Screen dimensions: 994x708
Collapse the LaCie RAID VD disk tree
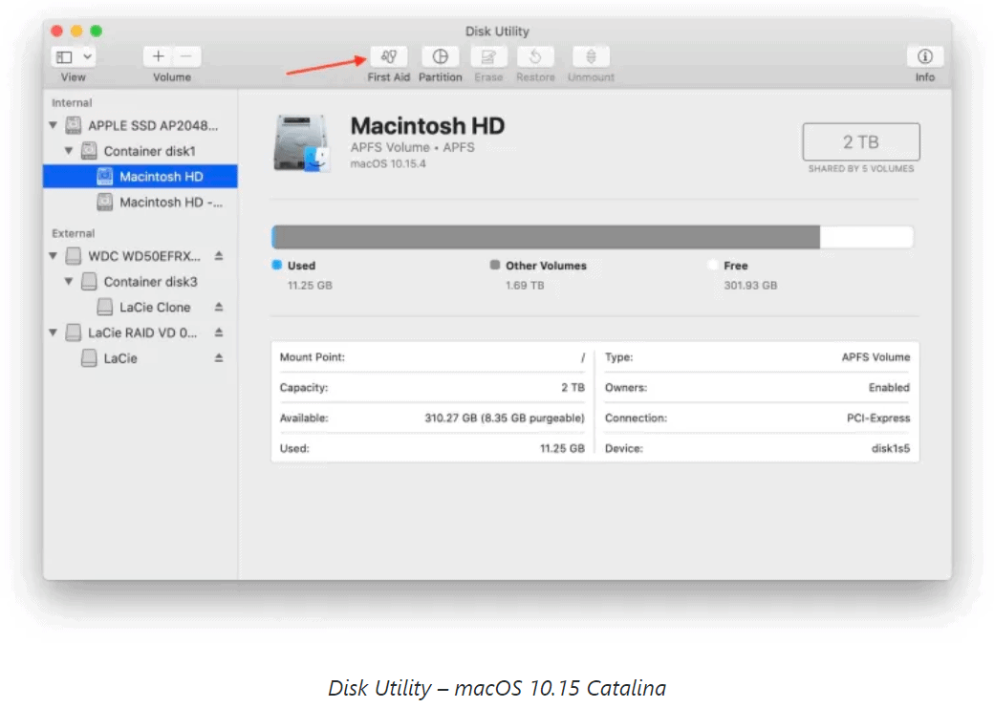point(54,333)
